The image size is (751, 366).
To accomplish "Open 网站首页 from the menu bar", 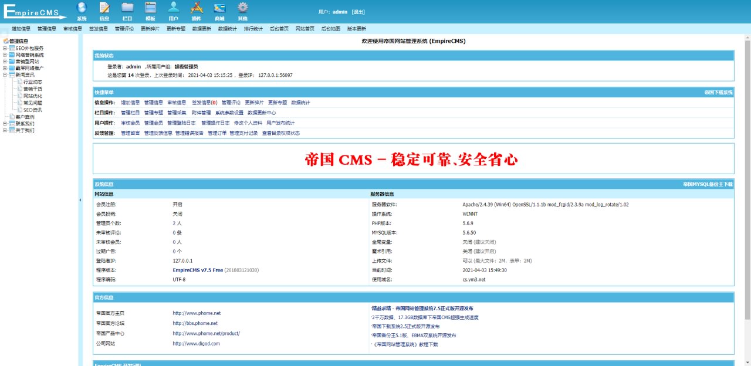I will tap(305, 28).
